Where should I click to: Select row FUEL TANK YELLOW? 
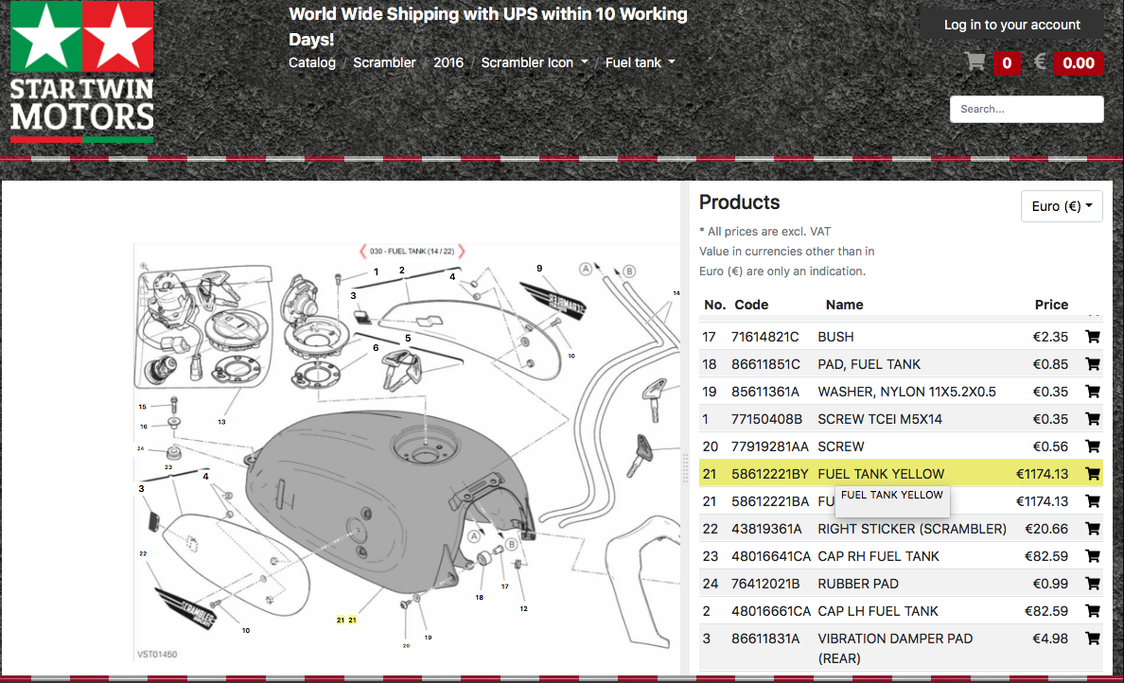point(901,474)
